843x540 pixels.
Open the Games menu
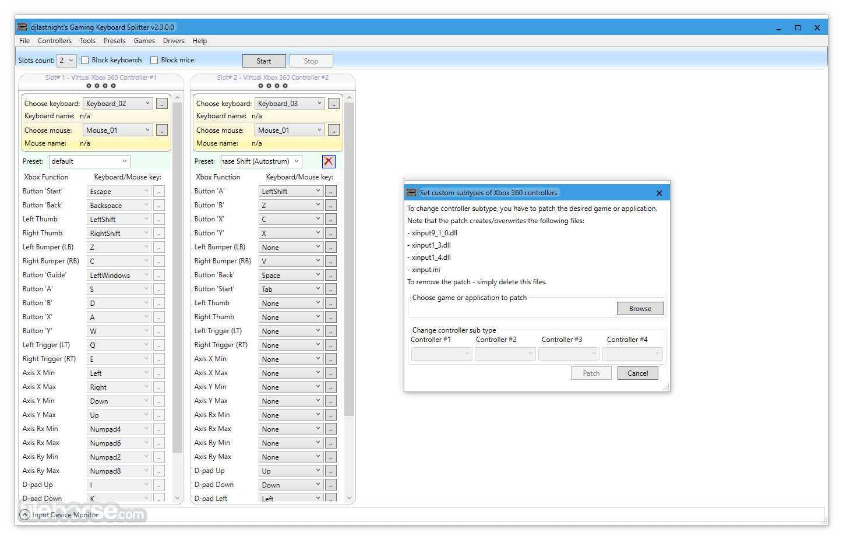(144, 41)
